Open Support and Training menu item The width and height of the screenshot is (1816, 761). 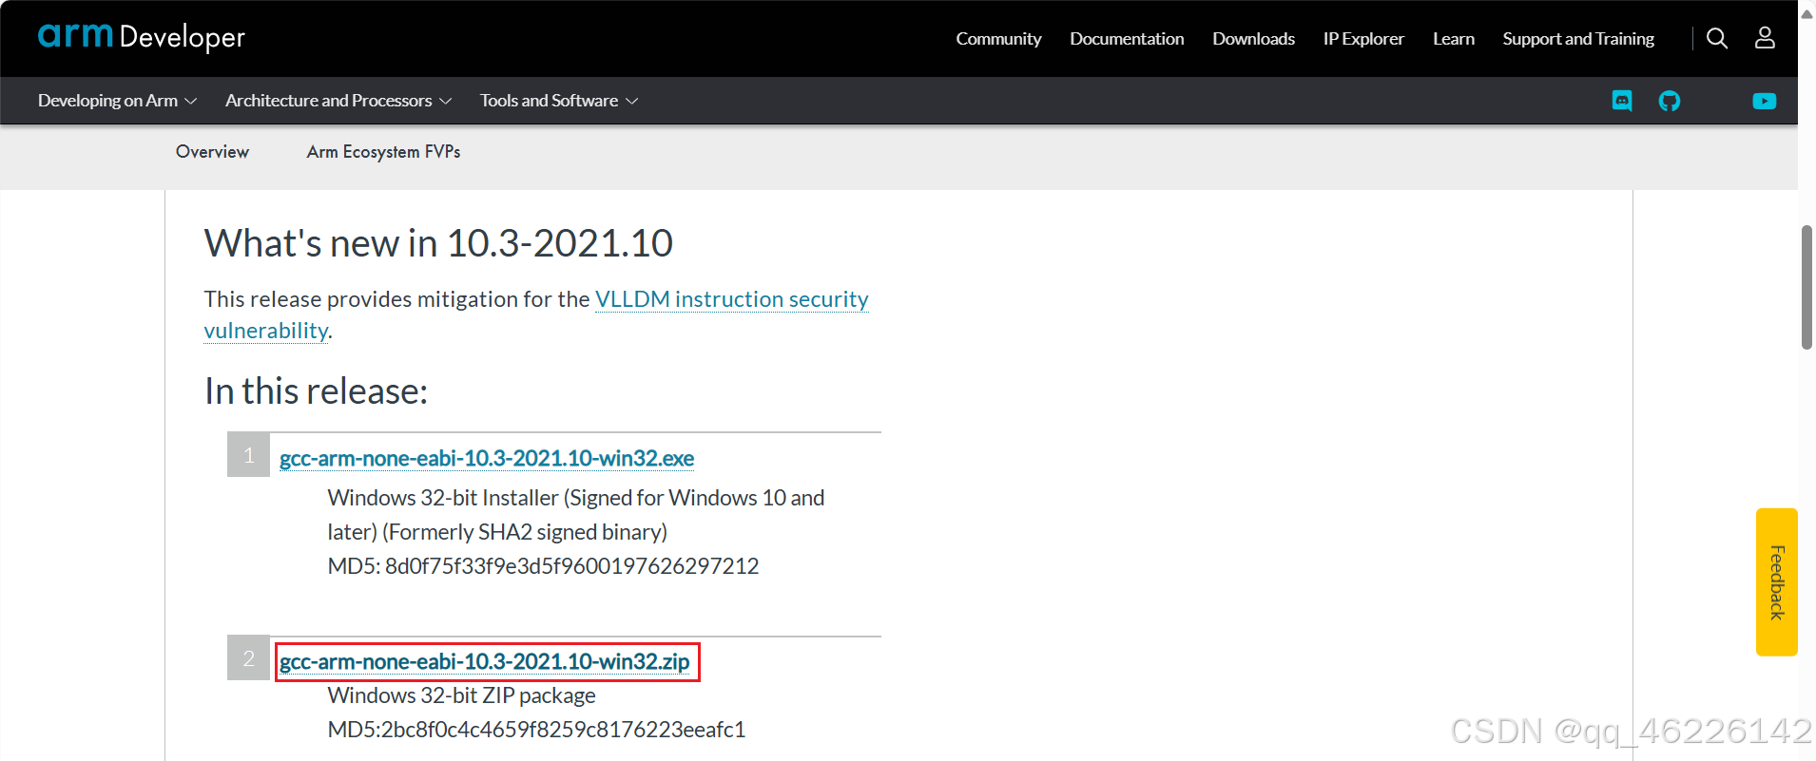click(x=1578, y=39)
